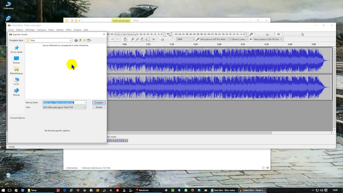
Task: Click the Word icon on the taskbar
Action: pos(166,190)
